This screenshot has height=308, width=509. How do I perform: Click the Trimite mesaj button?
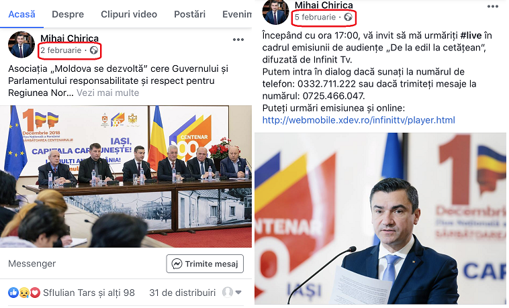pyautogui.click(x=205, y=264)
